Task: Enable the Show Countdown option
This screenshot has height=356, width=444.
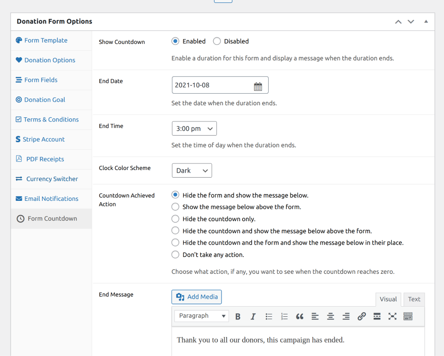Action: 175,41
